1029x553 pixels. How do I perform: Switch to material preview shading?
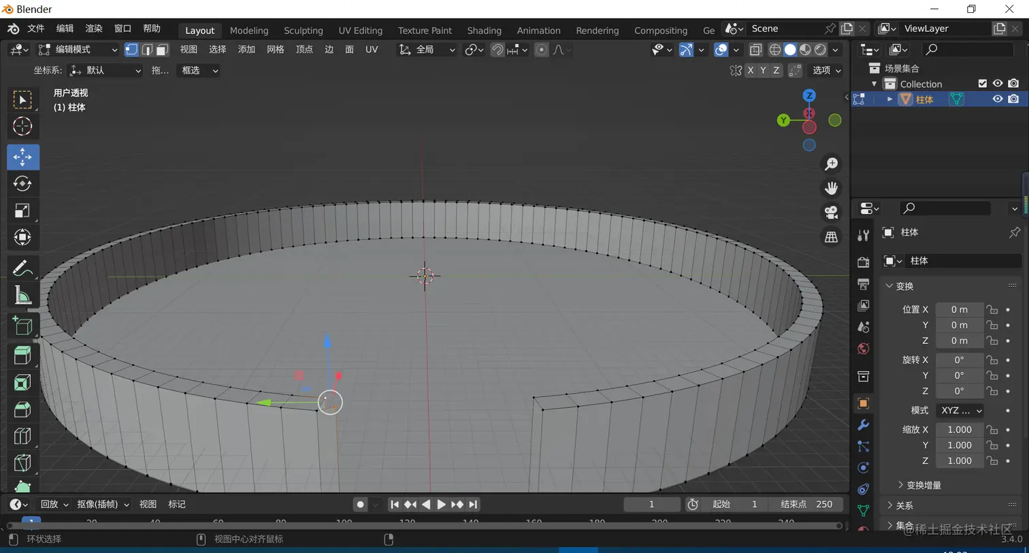[x=805, y=50]
